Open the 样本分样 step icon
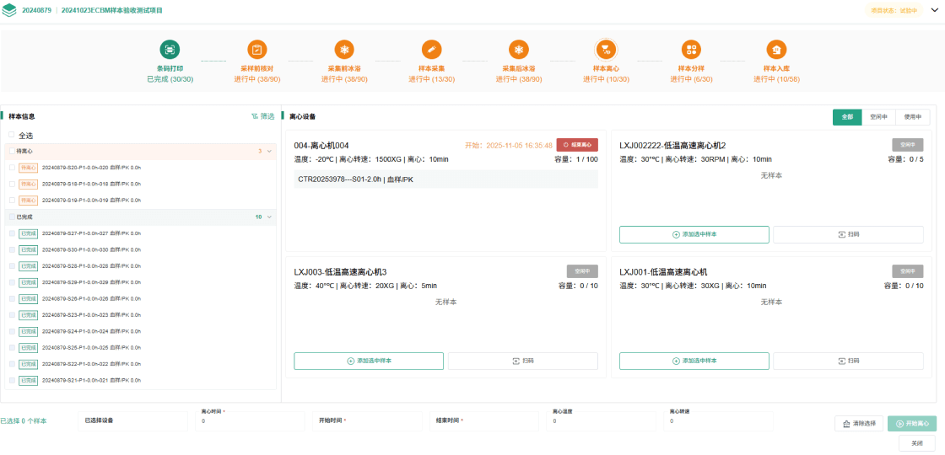The image size is (945, 455). [x=691, y=50]
